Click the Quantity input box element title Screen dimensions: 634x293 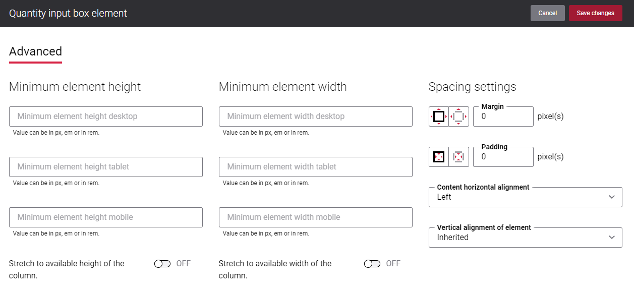click(68, 13)
